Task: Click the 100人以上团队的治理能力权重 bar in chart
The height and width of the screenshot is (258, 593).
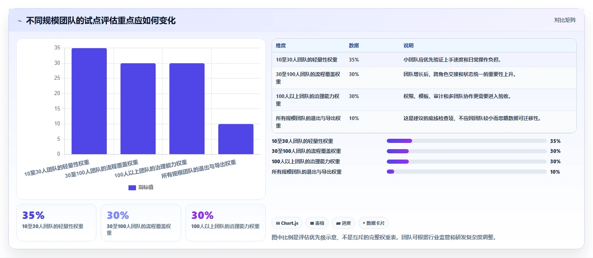Action: (187, 108)
